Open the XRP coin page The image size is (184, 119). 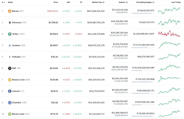tap(16, 68)
